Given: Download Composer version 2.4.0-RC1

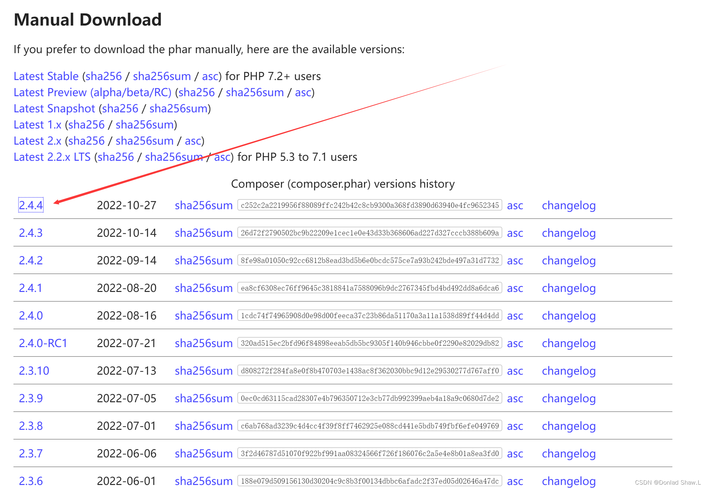Looking at the screenshot, I should 43,343.
